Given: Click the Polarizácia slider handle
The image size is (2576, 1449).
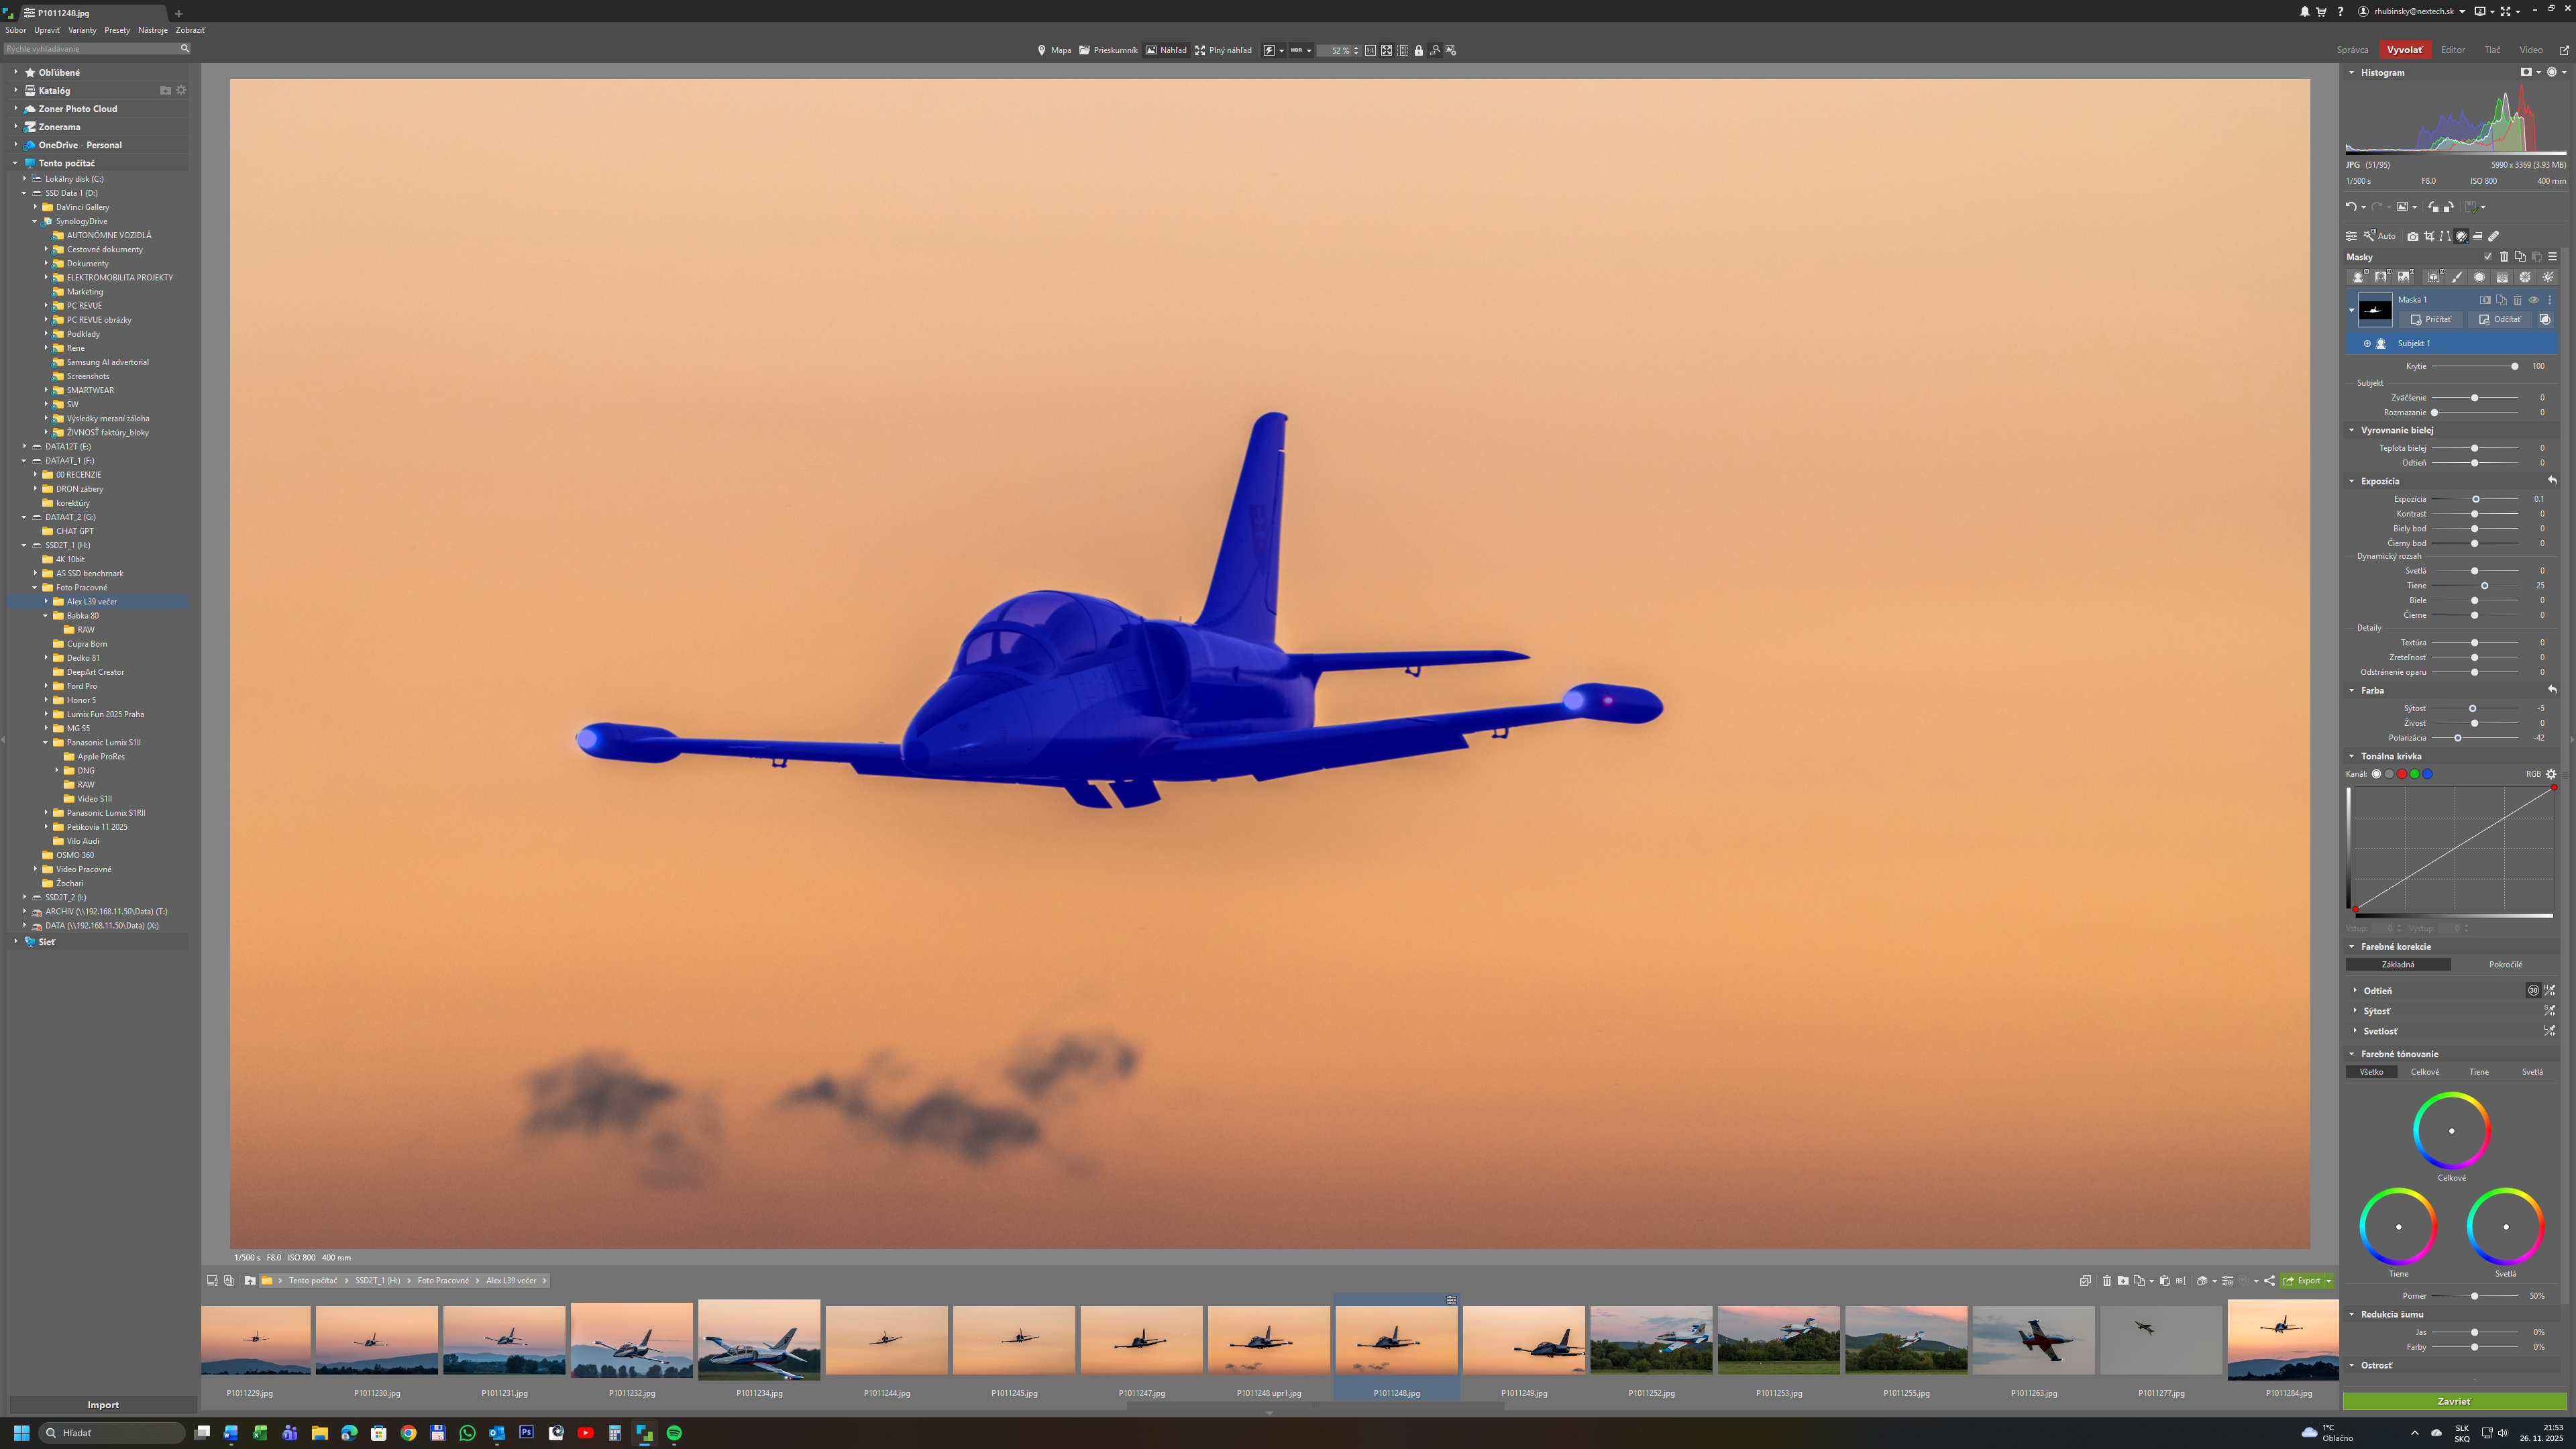Looking at the screenshot, I should [x=2457, y=738].
